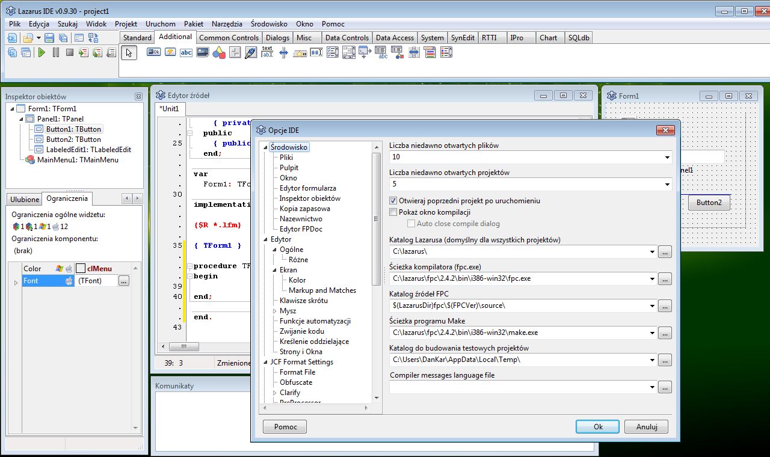Image resolution: width=770 pixels, height=457 pixels.
Task: Select the TImage component icon
Action: (203, 52)
